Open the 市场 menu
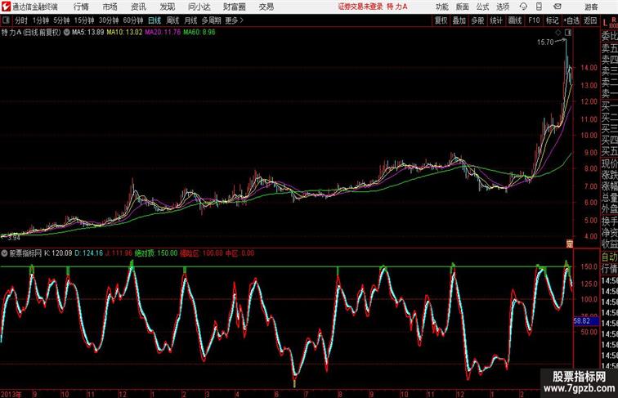618x398 pixels. 110,7
